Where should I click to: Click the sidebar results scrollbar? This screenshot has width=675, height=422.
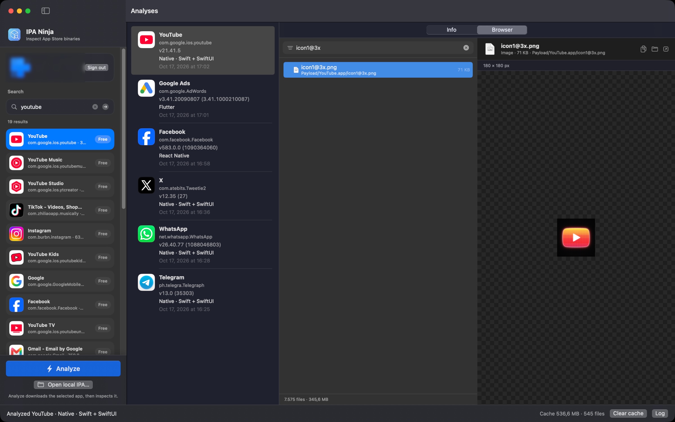point(123,129)
